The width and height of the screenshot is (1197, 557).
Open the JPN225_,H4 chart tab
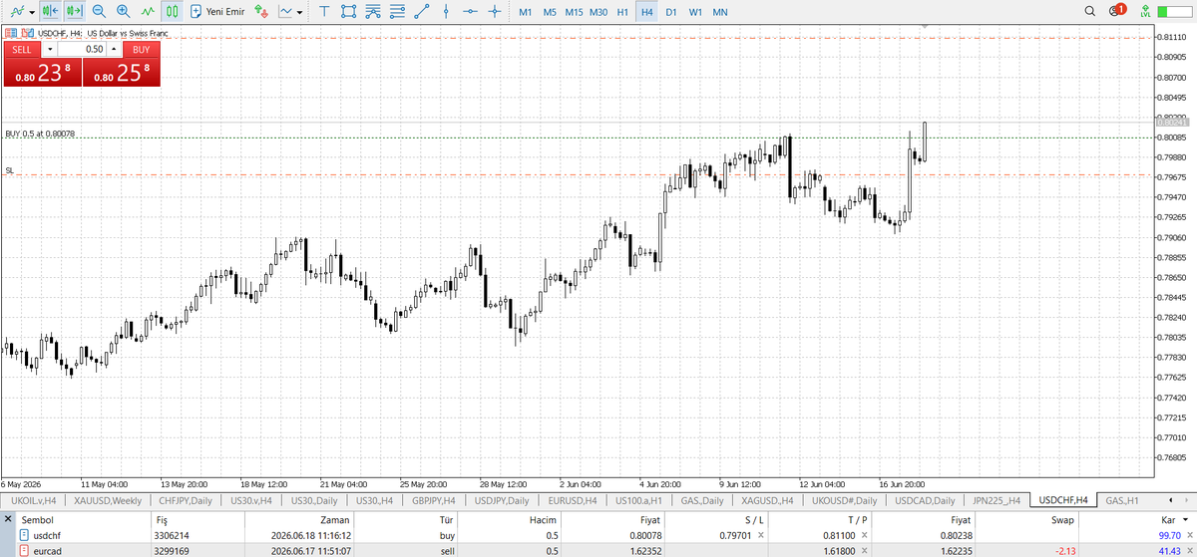tap(995, 500)
